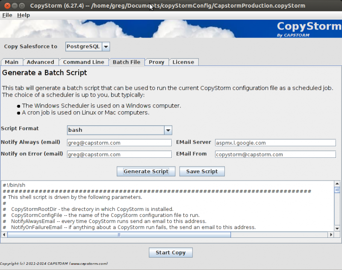The image size is (342, 270).
Task: Click the Save Script button
Action: (202, 171)
